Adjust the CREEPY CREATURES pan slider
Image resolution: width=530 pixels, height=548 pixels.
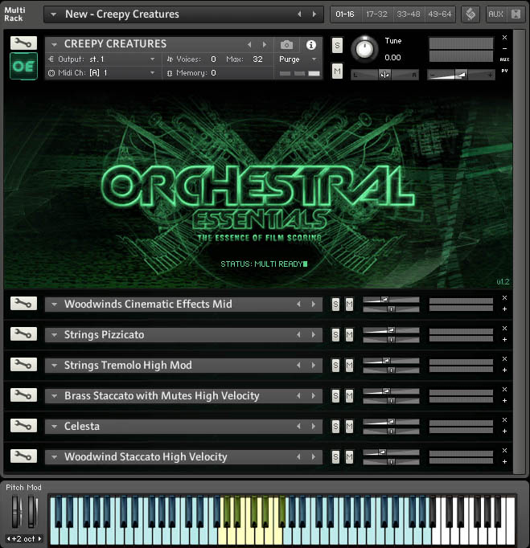pos(384,75)
